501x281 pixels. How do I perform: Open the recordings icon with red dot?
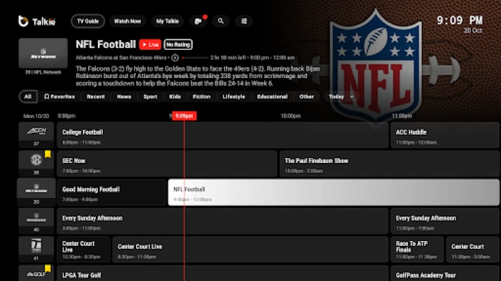click(x=199, y=21)
